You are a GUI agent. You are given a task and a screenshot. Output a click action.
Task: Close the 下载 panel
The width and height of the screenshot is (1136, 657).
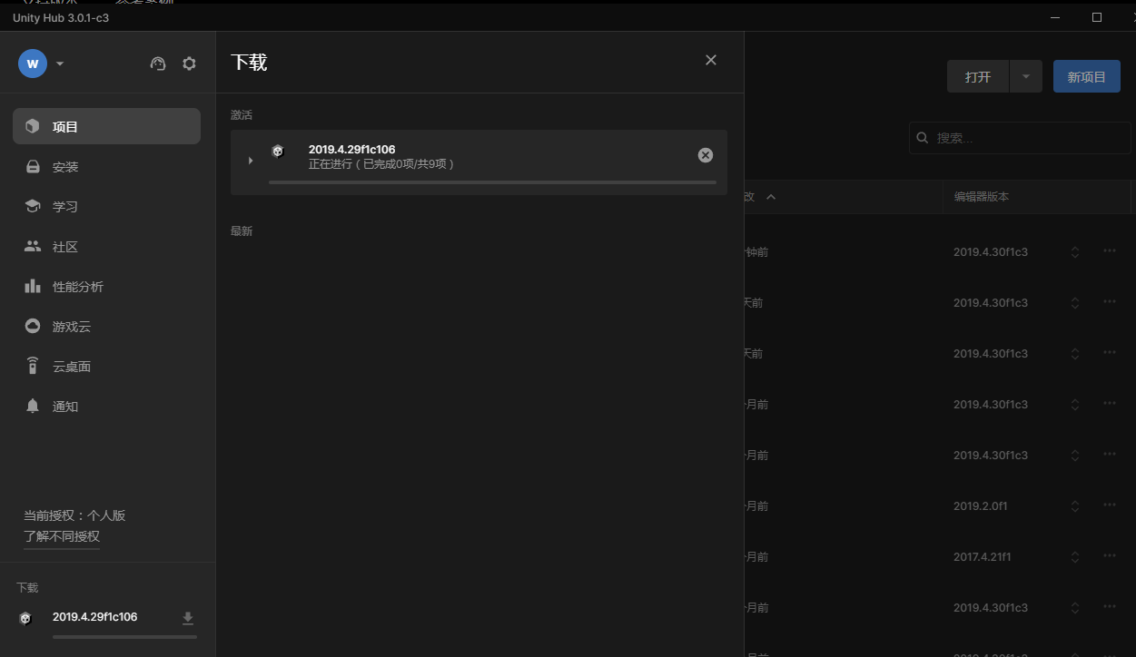[x=711, y=60]
